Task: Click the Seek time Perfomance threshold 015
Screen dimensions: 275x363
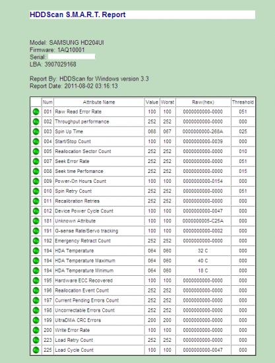Action: [243, 172]
